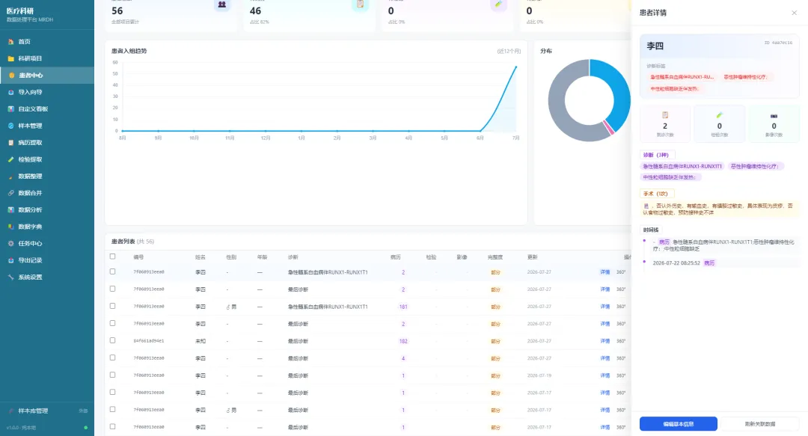Click the patient name 李四 in details card
Image resolution: width=808 pixels, height=436 pixels.
click(655, 46)
